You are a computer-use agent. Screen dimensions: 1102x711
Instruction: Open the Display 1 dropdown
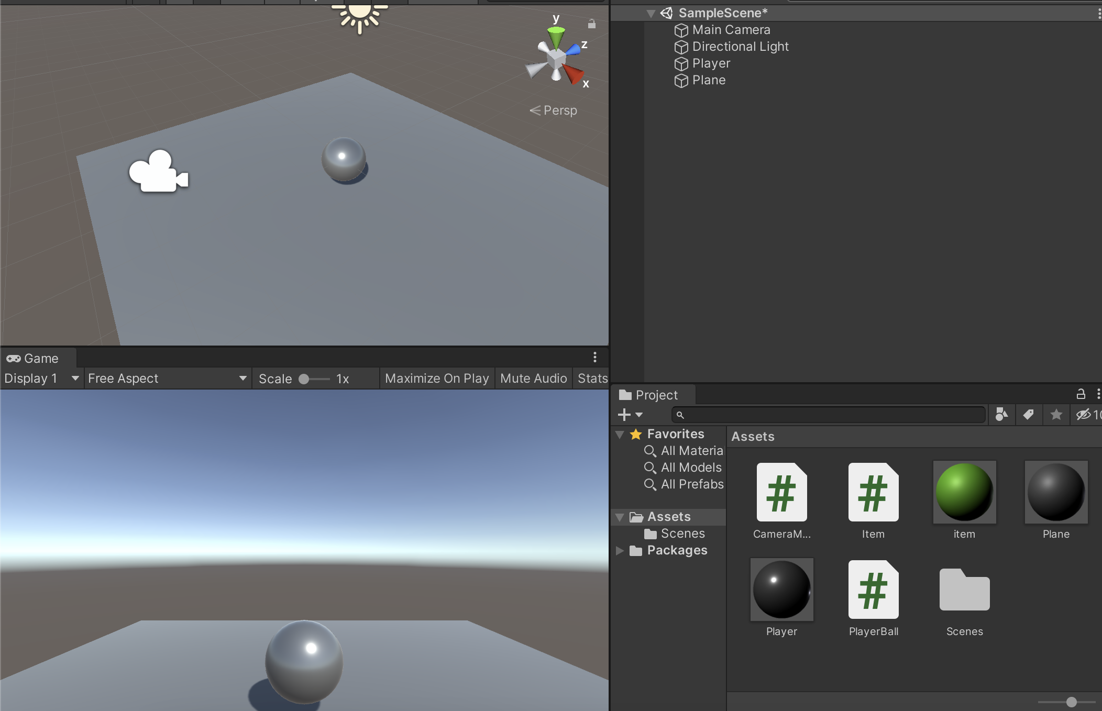(x=41, y=378)
